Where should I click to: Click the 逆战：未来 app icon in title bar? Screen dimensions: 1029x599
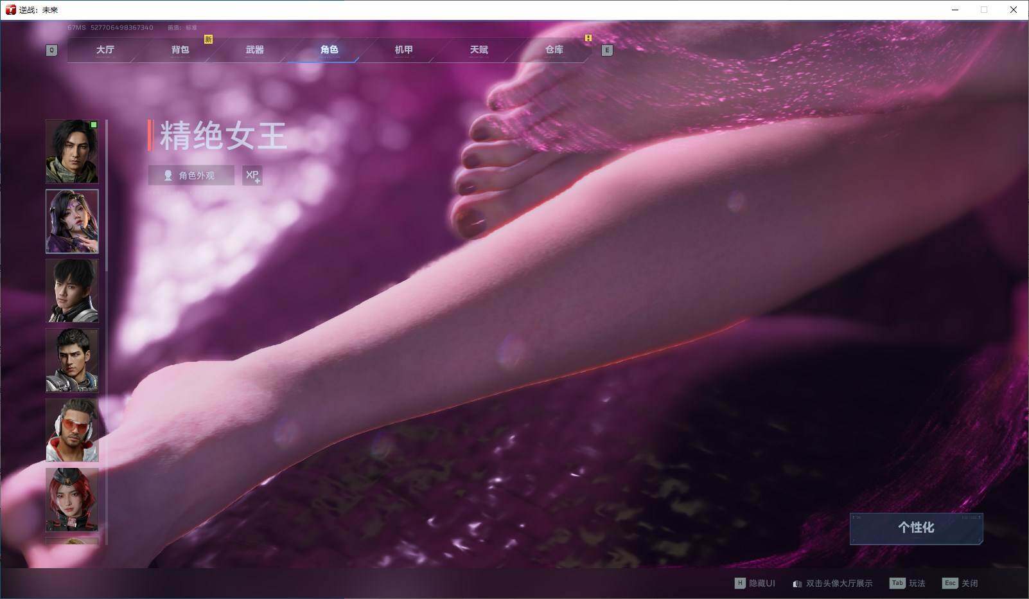coord(10,10)
